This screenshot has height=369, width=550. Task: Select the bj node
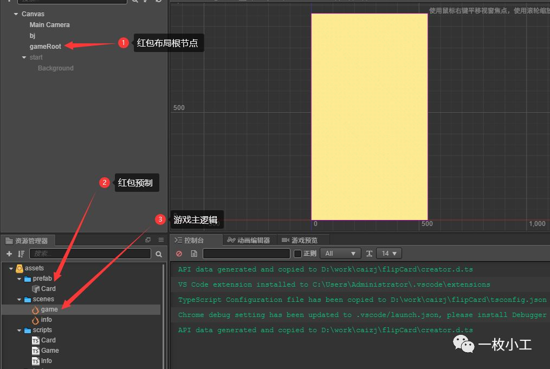(x=33, y=36)
